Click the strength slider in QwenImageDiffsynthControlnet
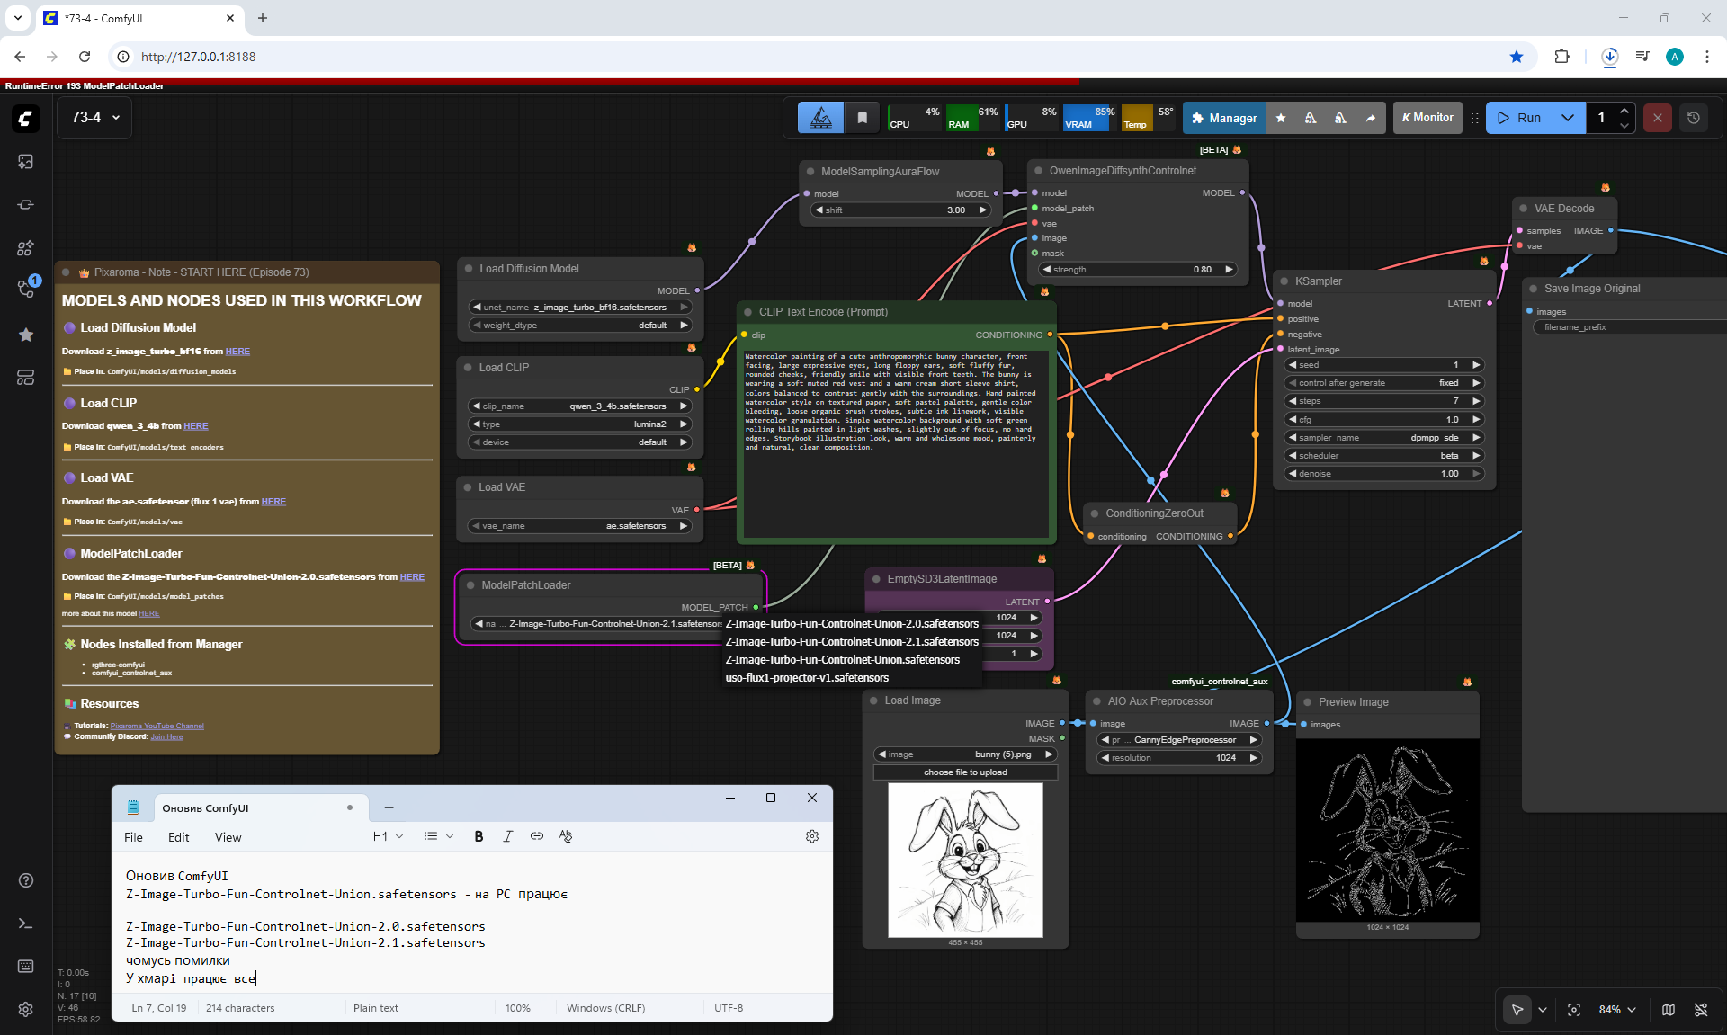Screen dimensions: 1727x1035 1138,270
